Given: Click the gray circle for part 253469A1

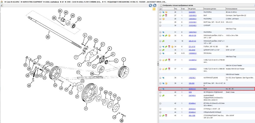Looking at the screenshot, I should point(160,103).
